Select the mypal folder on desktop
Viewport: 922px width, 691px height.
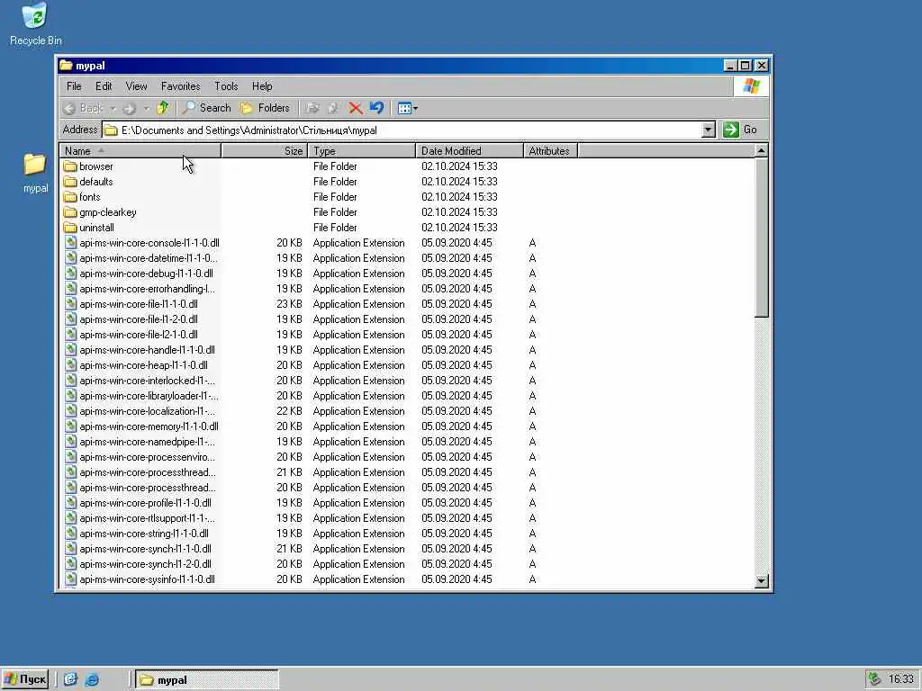pos(35,173)
